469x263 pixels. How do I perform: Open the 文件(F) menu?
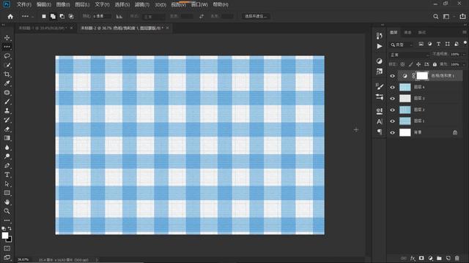click(24, 4)
